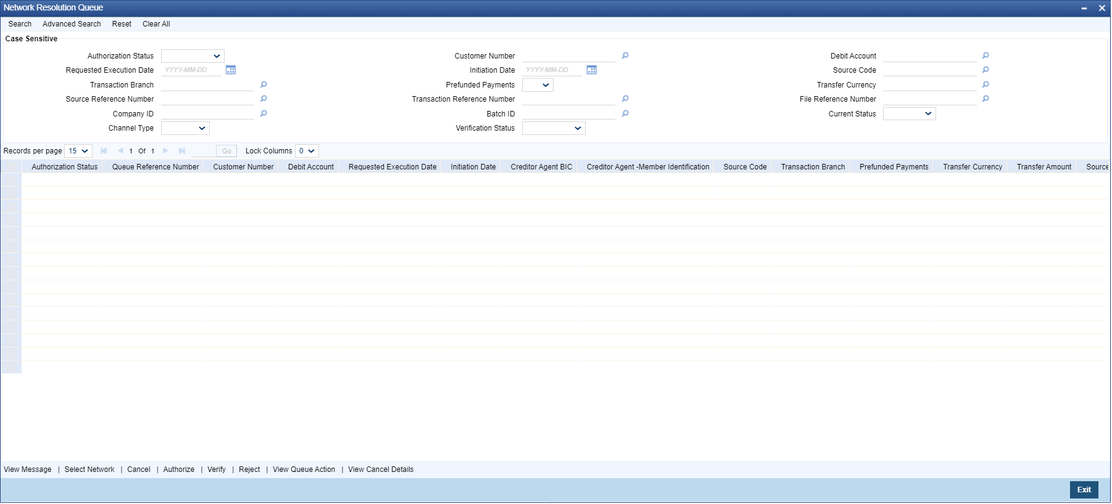This screenshot has width=1112, height=504.
Task: Focus the Batch ID input field
Action: tap(568, 114)
